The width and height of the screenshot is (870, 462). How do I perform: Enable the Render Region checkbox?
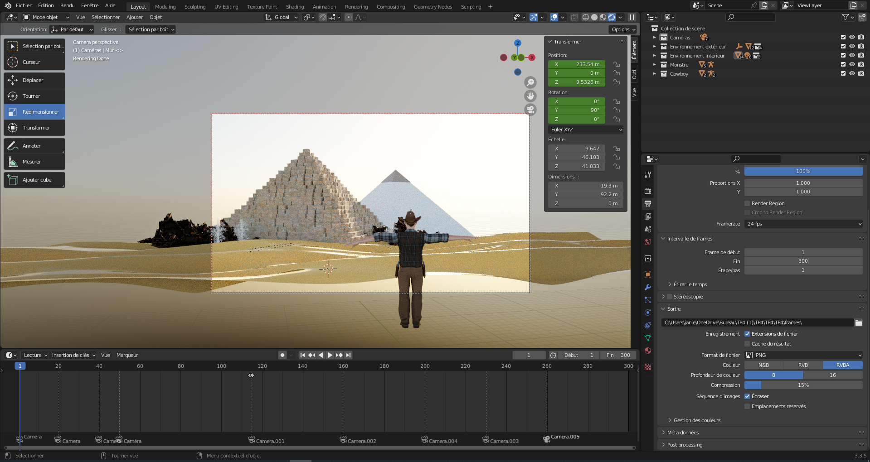[x=747, y=203]
